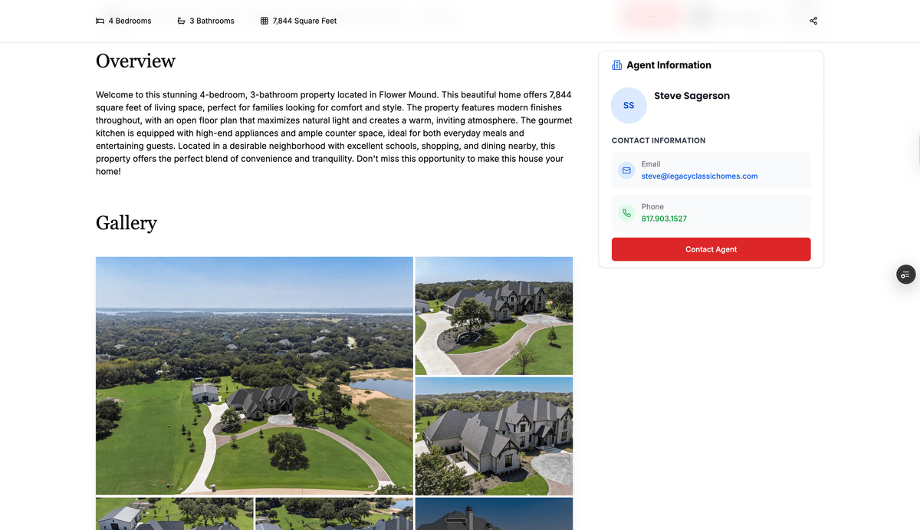920x530 pixels.
Task: Click the 7,844 Square Feet label
Action: point(304,21)
